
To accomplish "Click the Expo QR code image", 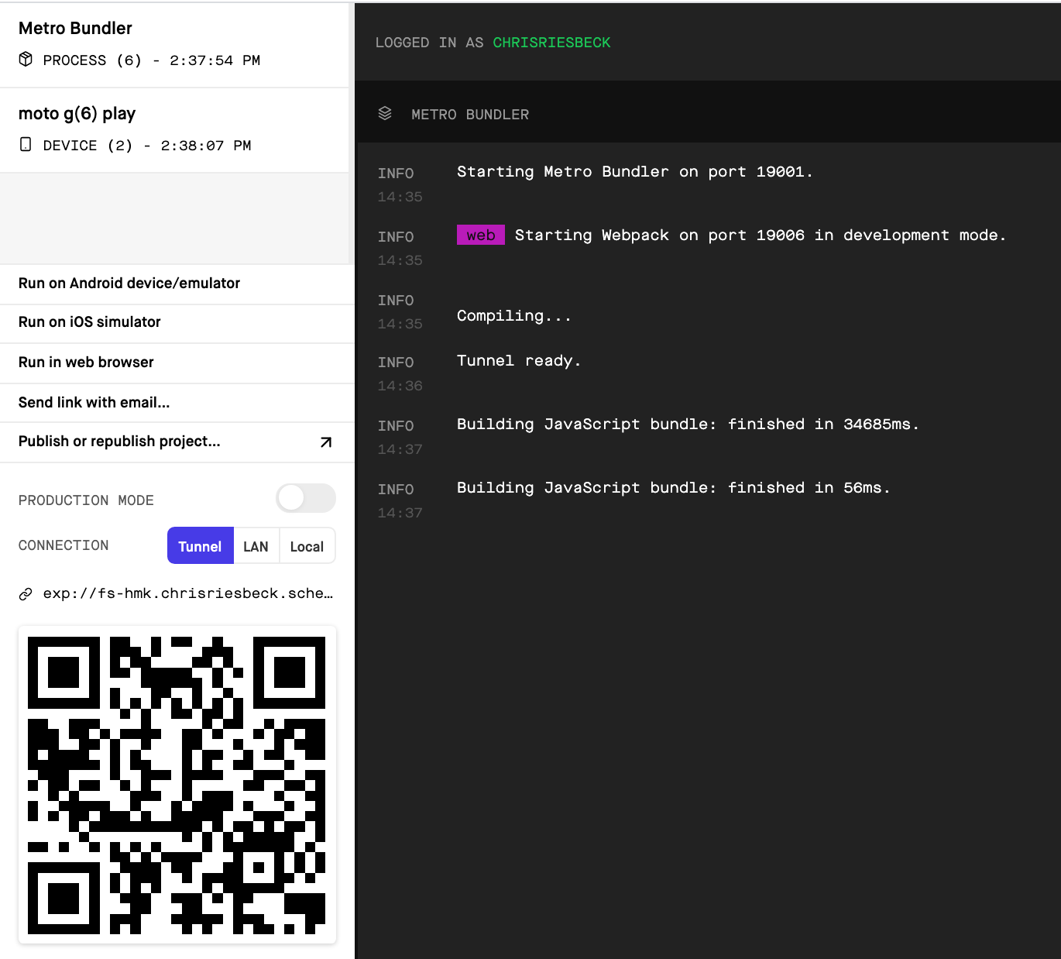I will pyautogui.click(x=177, y=785).
